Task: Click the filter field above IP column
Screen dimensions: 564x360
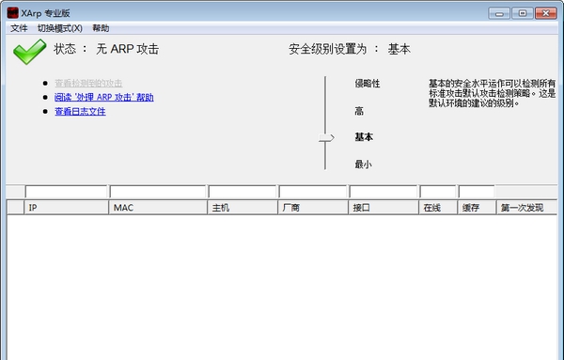Action: [66, 192]
